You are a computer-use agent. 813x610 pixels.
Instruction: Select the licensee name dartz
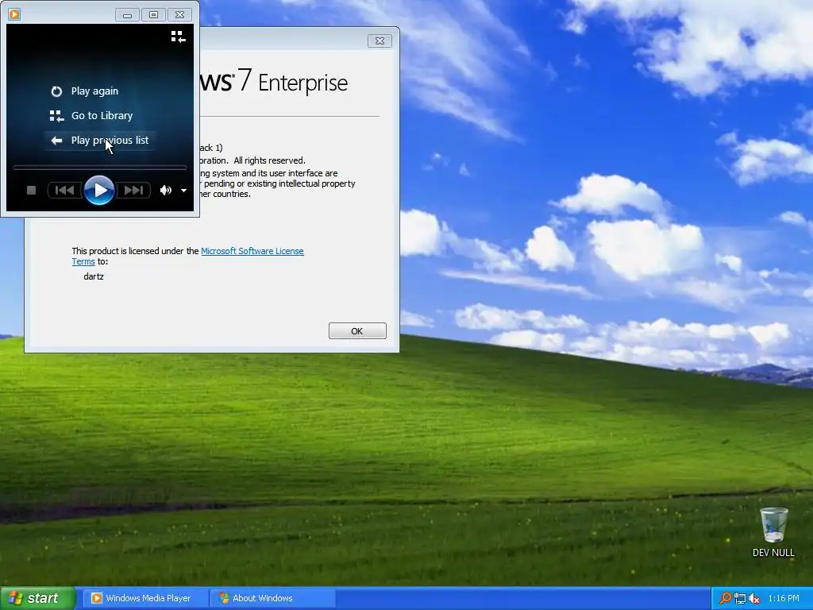[94, 276]
